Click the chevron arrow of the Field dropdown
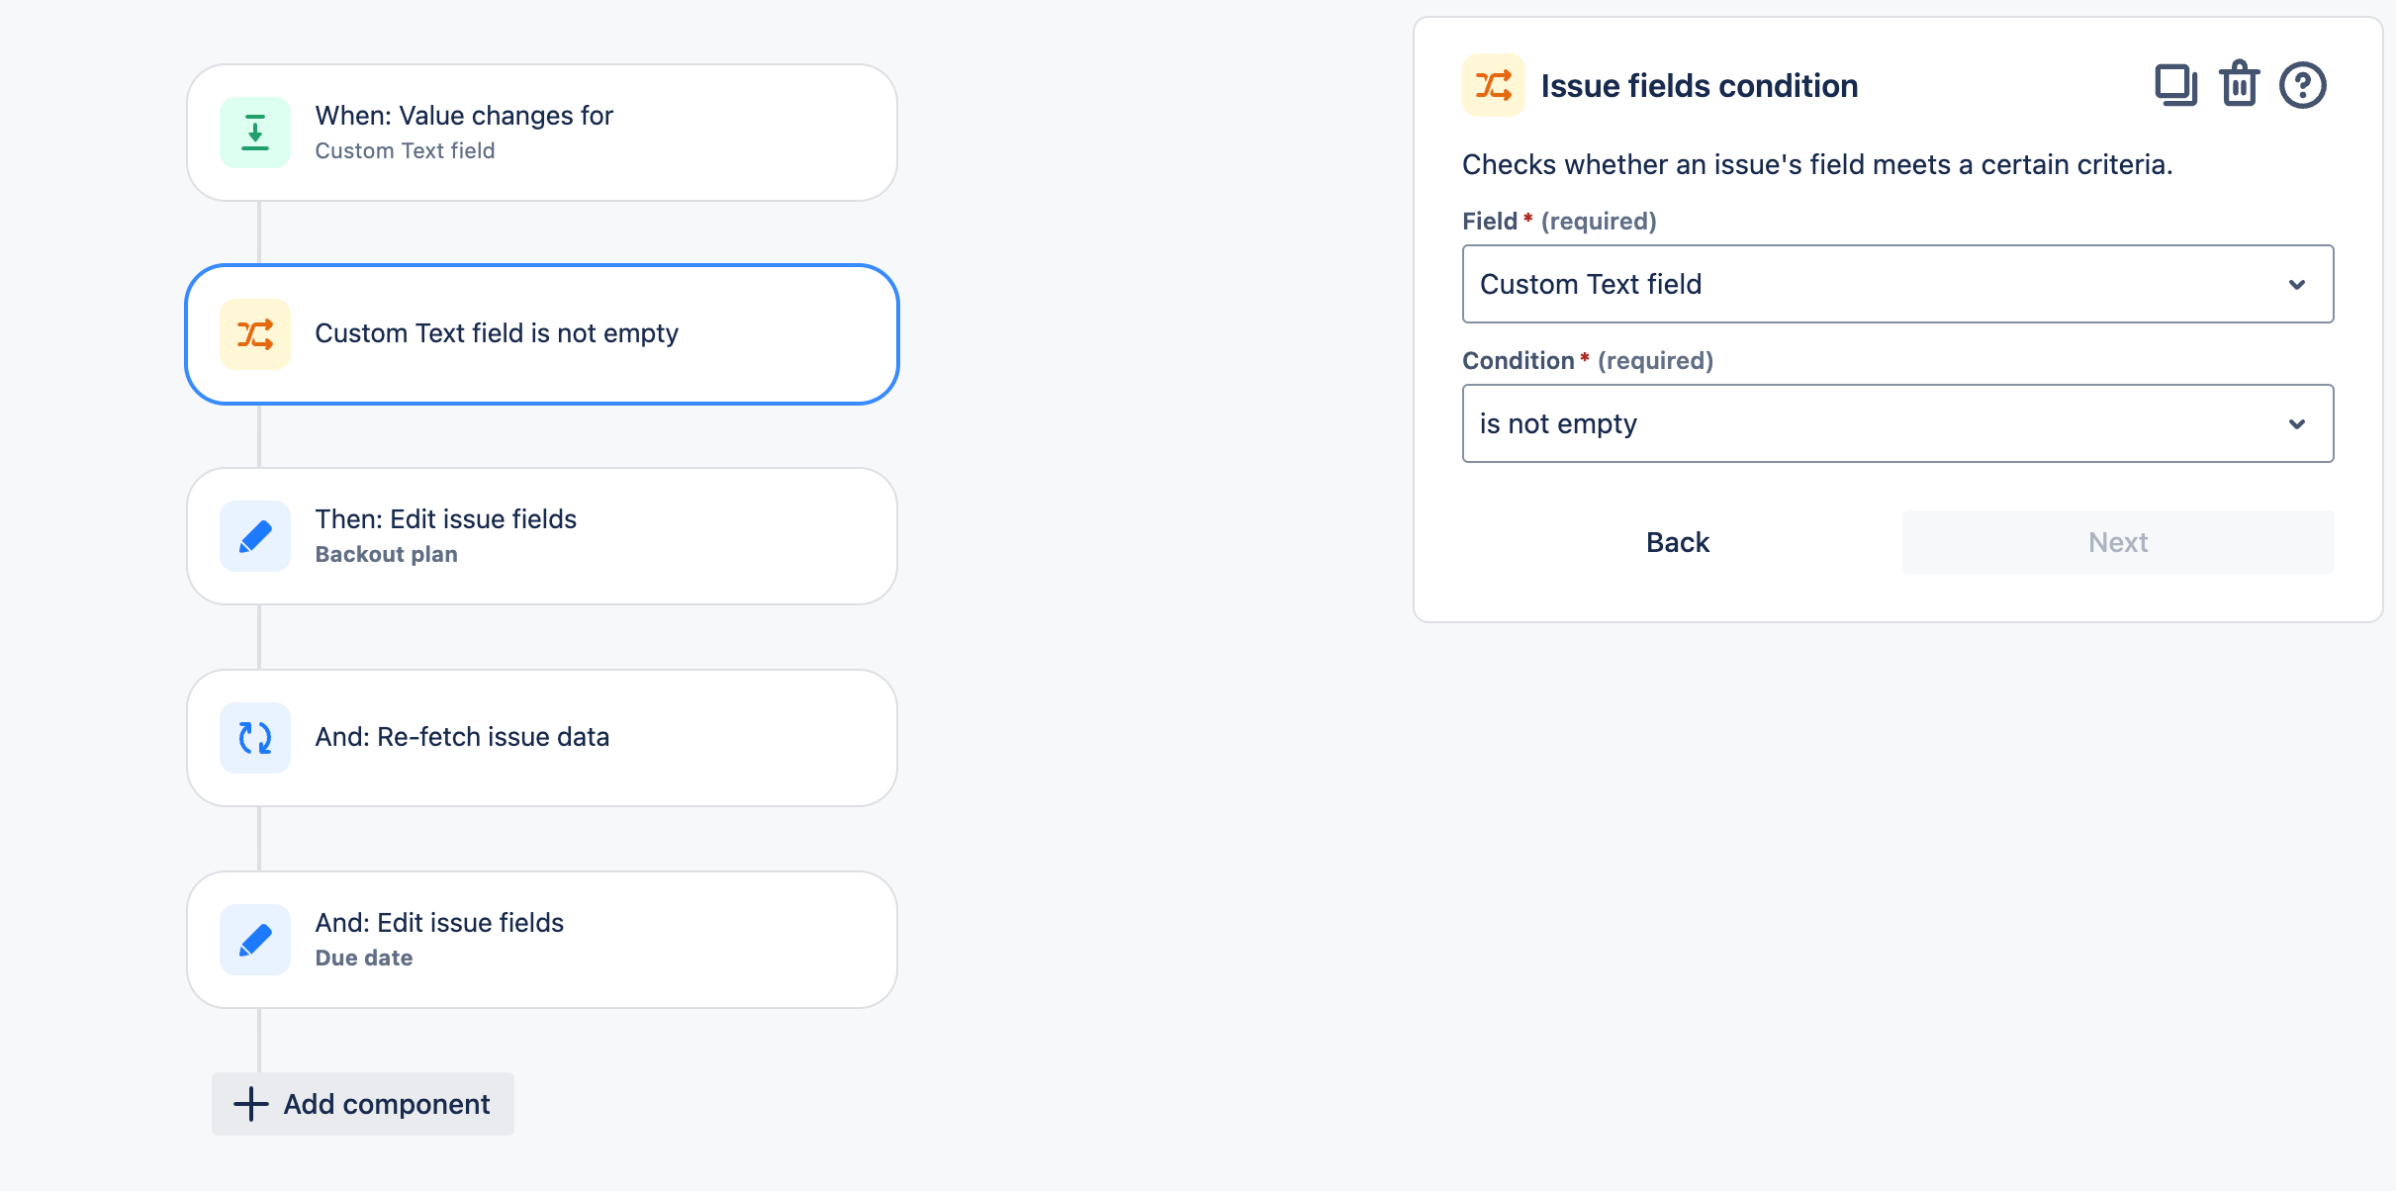 coord(2297,285)
